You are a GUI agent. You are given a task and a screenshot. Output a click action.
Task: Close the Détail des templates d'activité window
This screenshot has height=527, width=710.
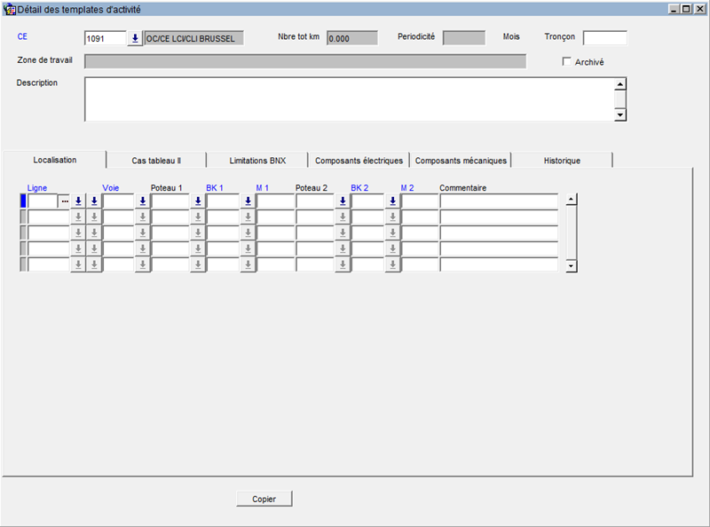point(699,9)
